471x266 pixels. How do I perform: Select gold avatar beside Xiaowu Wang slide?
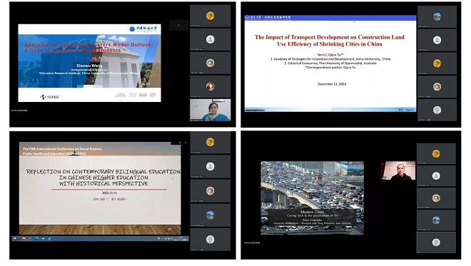coord(211,16)
